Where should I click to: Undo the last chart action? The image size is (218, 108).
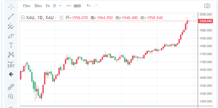[89, 6]
